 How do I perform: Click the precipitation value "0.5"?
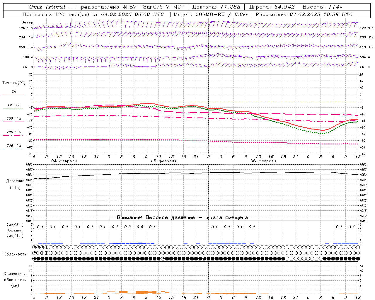(140, 227)
